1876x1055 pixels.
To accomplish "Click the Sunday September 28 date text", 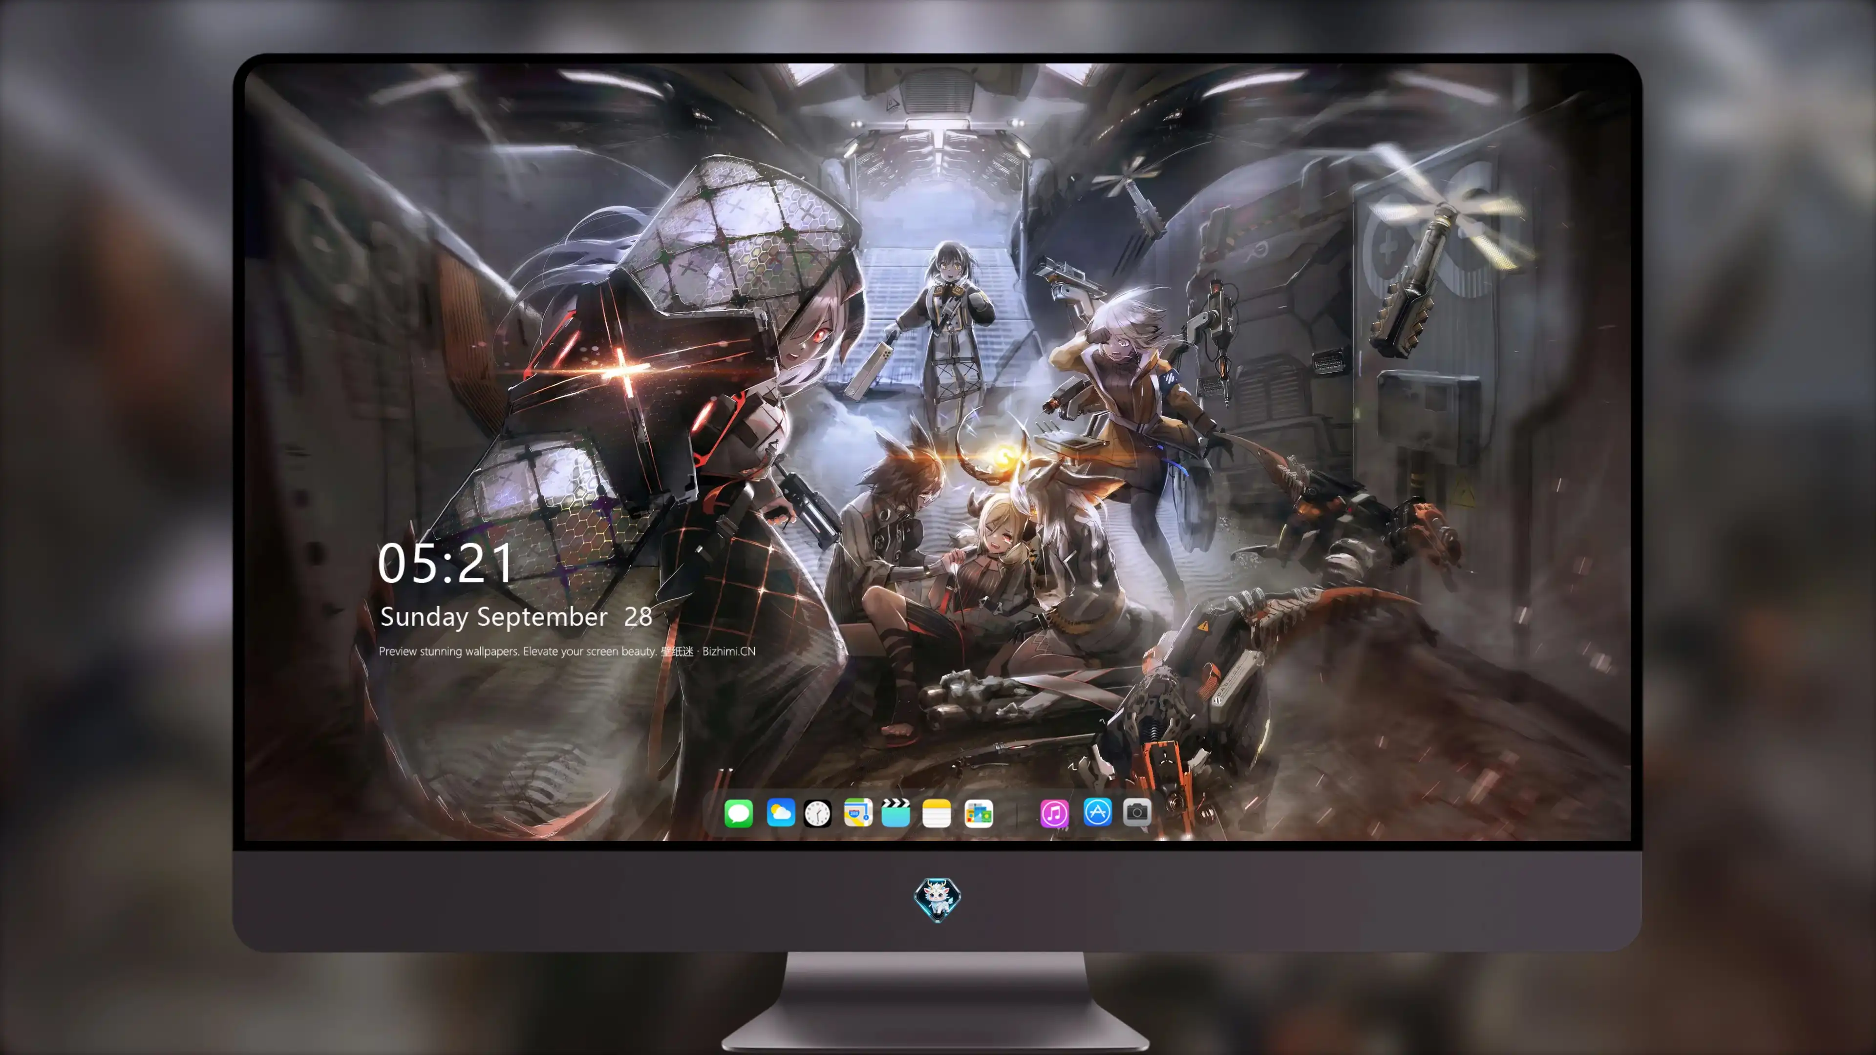I will click(x=515, y=617).
